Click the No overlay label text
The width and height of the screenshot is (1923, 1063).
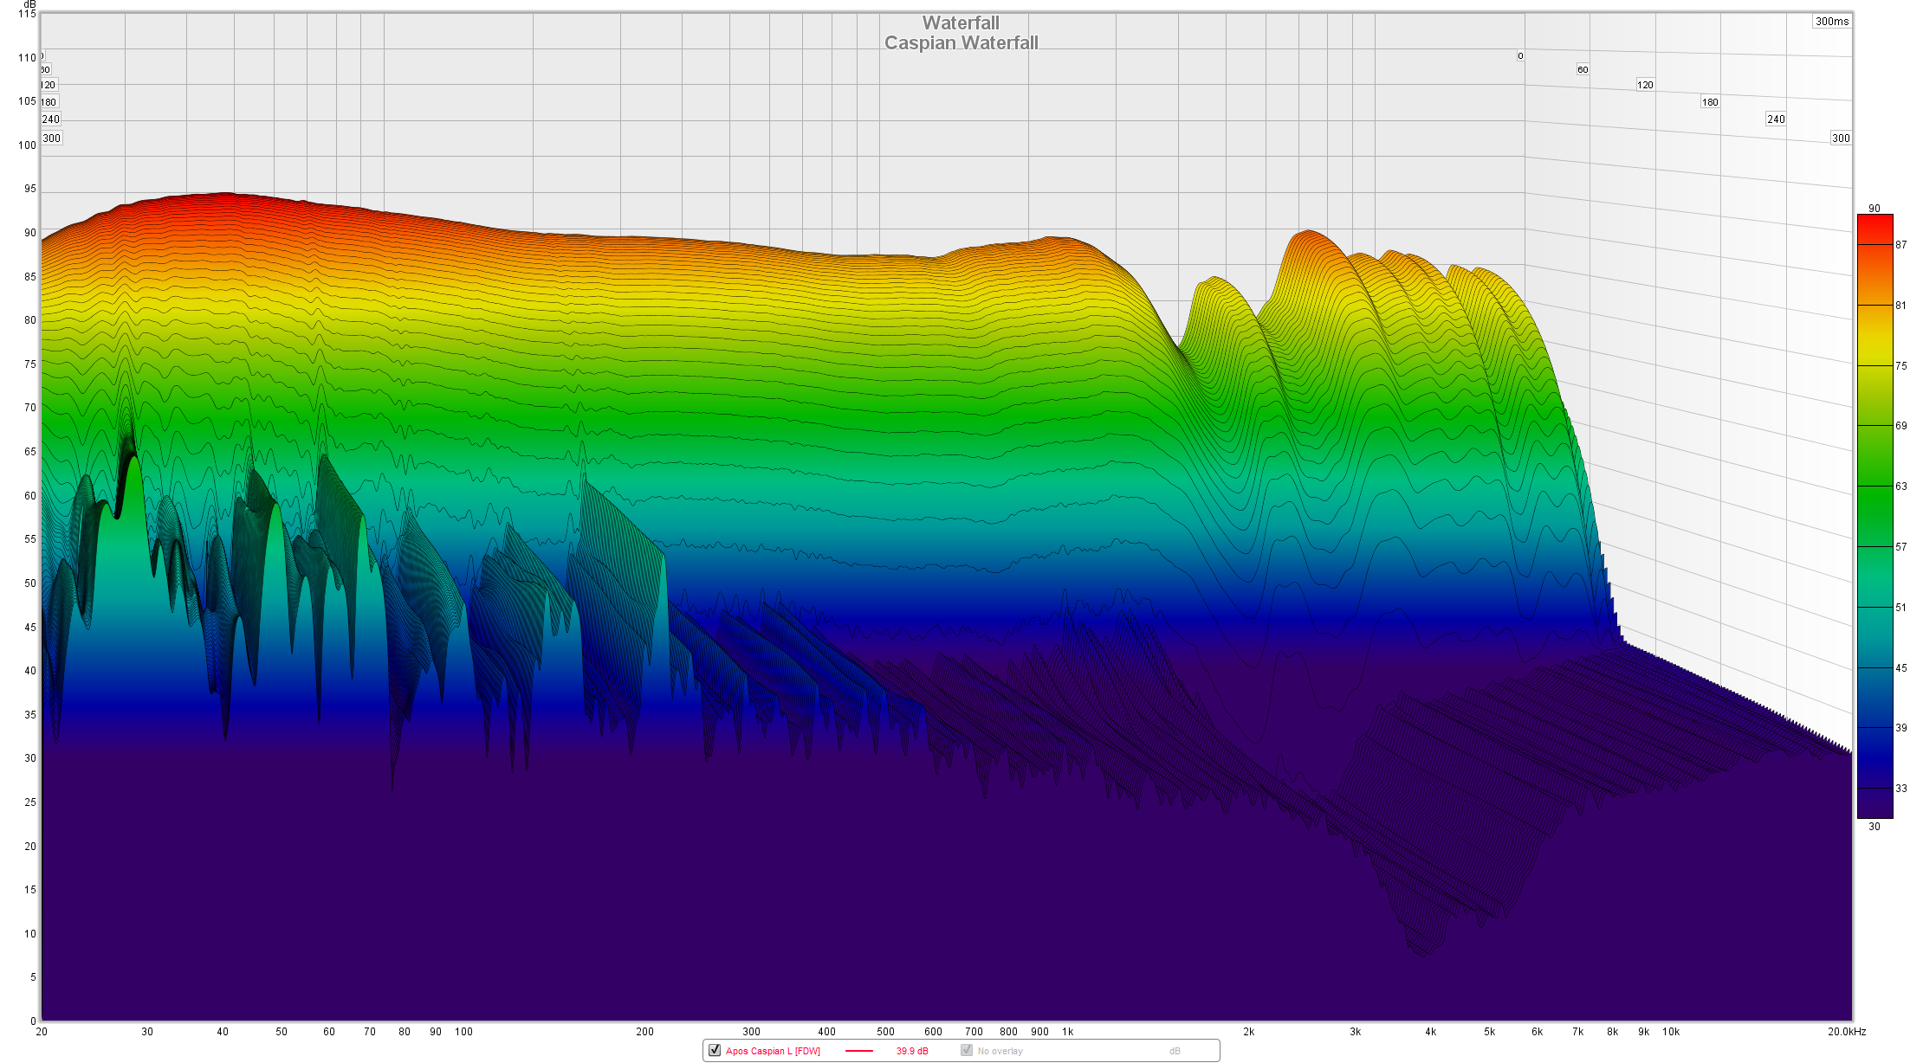[x=1000, y=1051]
